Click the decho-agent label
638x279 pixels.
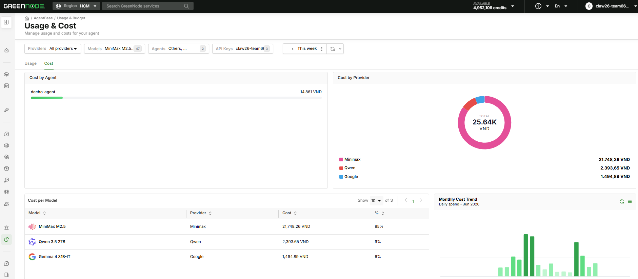click(43, 92)
